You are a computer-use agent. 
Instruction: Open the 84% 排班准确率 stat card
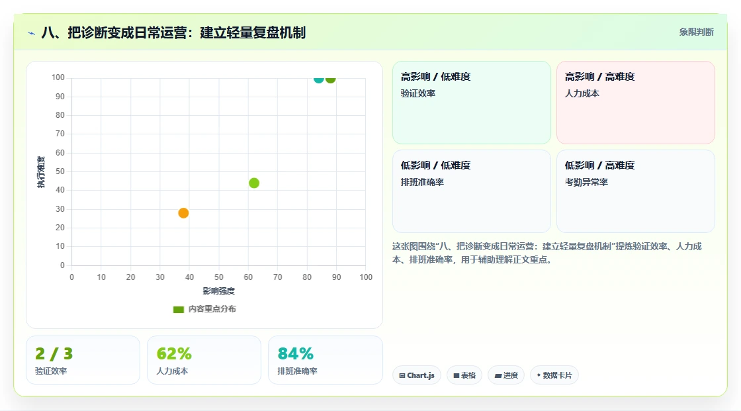point(325,361)
